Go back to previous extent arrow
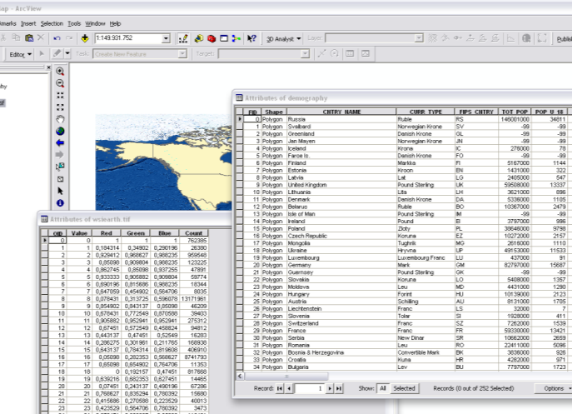This screenshot has width=572, height=414. (60, 142)
